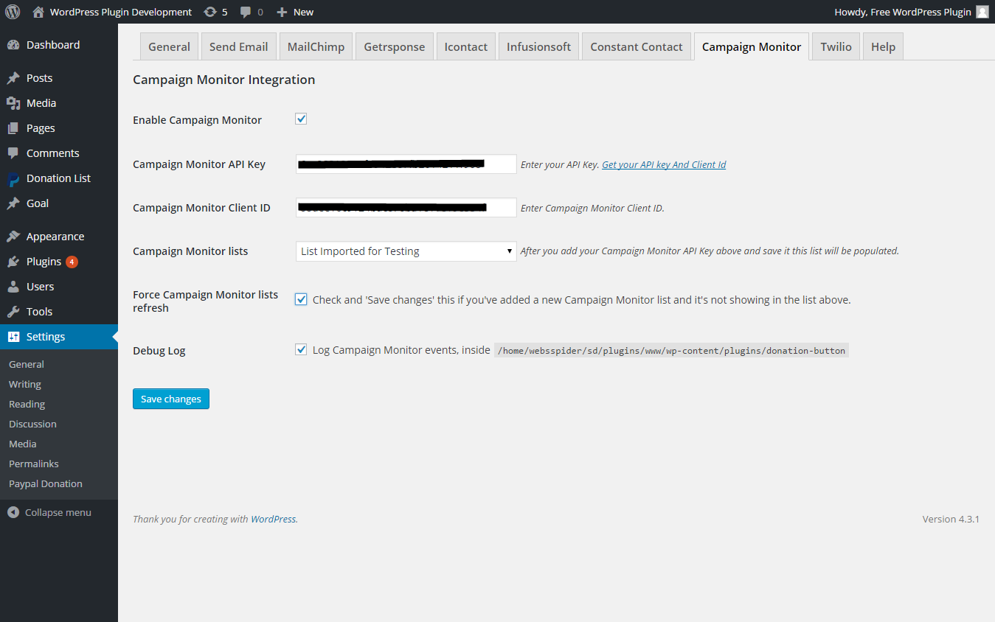Toggle Force Campaign Monitor lists refresh checkbox

coord(301,299)
